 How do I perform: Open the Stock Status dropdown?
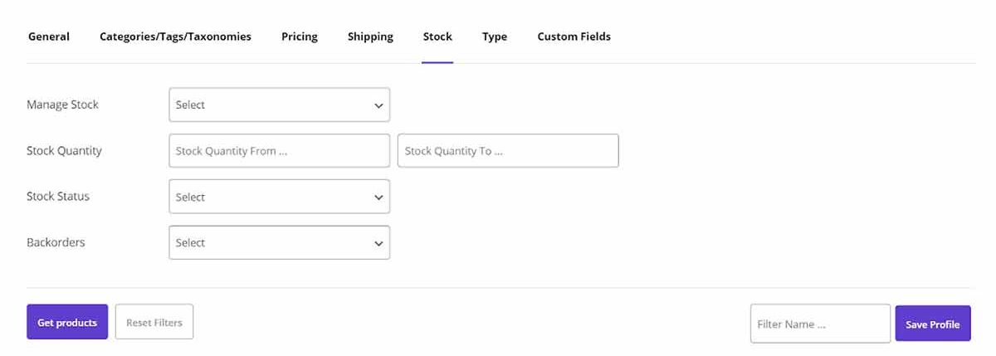coord(279,198)
